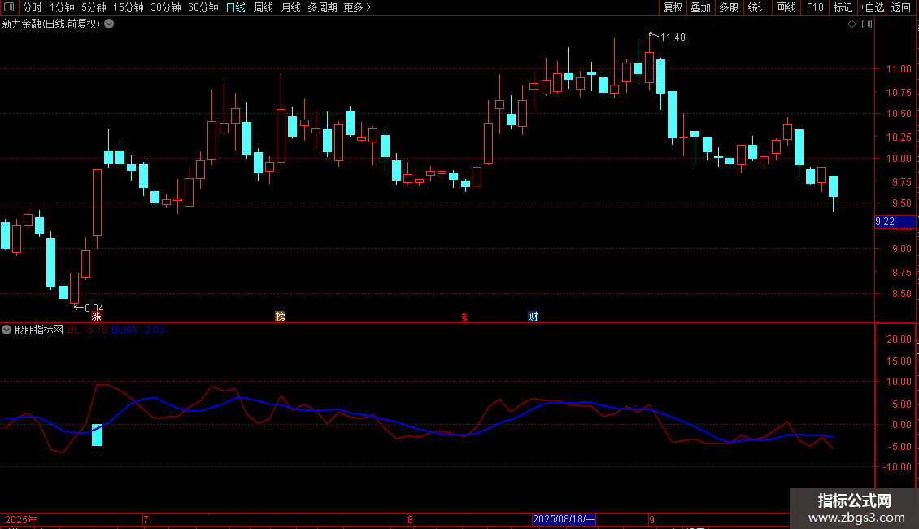The image size is (919, 529).
Task: Open 多周期 multi-period view
Action: (x=322, y=7)
